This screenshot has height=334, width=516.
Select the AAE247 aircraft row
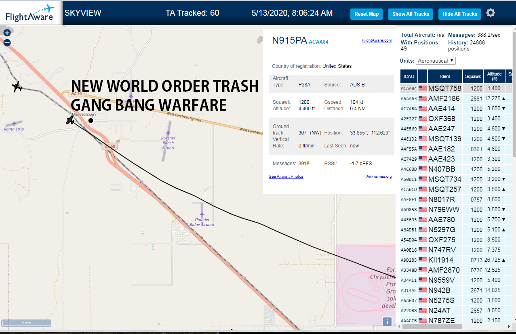[x=456, y=129]
